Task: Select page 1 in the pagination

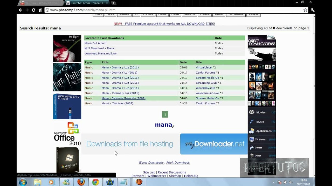Action: point(165,114)
